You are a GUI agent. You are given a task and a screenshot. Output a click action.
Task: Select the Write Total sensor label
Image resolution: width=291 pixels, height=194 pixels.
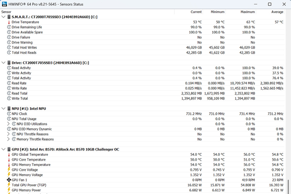click(20, 98)
